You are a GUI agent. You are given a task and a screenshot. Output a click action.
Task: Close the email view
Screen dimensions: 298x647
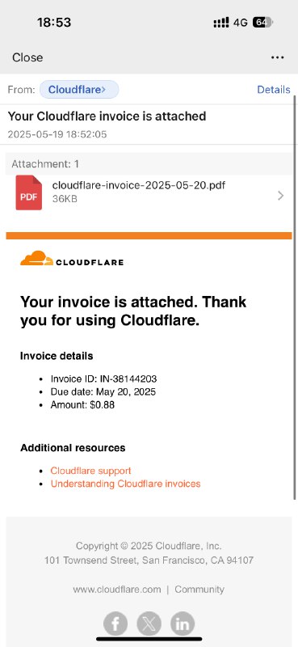click(x=27, y=57)
